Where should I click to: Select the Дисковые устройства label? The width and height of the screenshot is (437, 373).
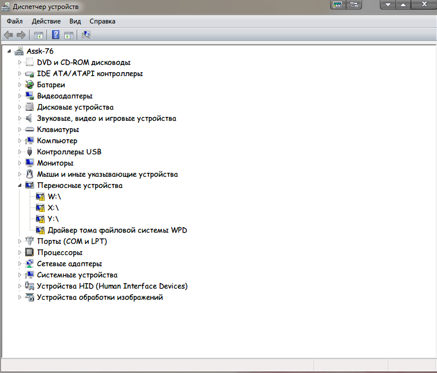pos(75,107)
